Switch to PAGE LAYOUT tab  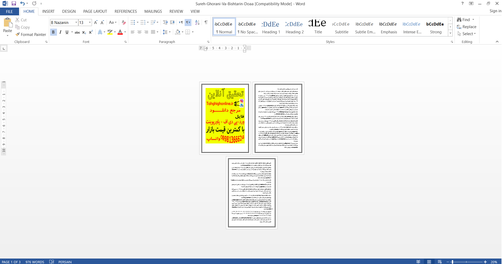pos(95,11)
